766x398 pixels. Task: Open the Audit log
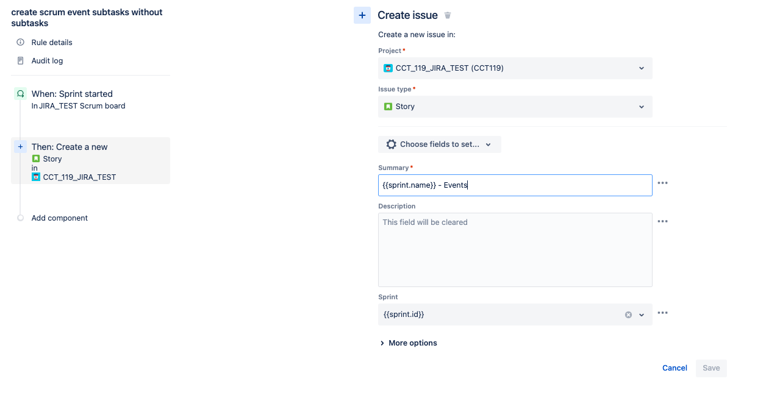[48, 60]
